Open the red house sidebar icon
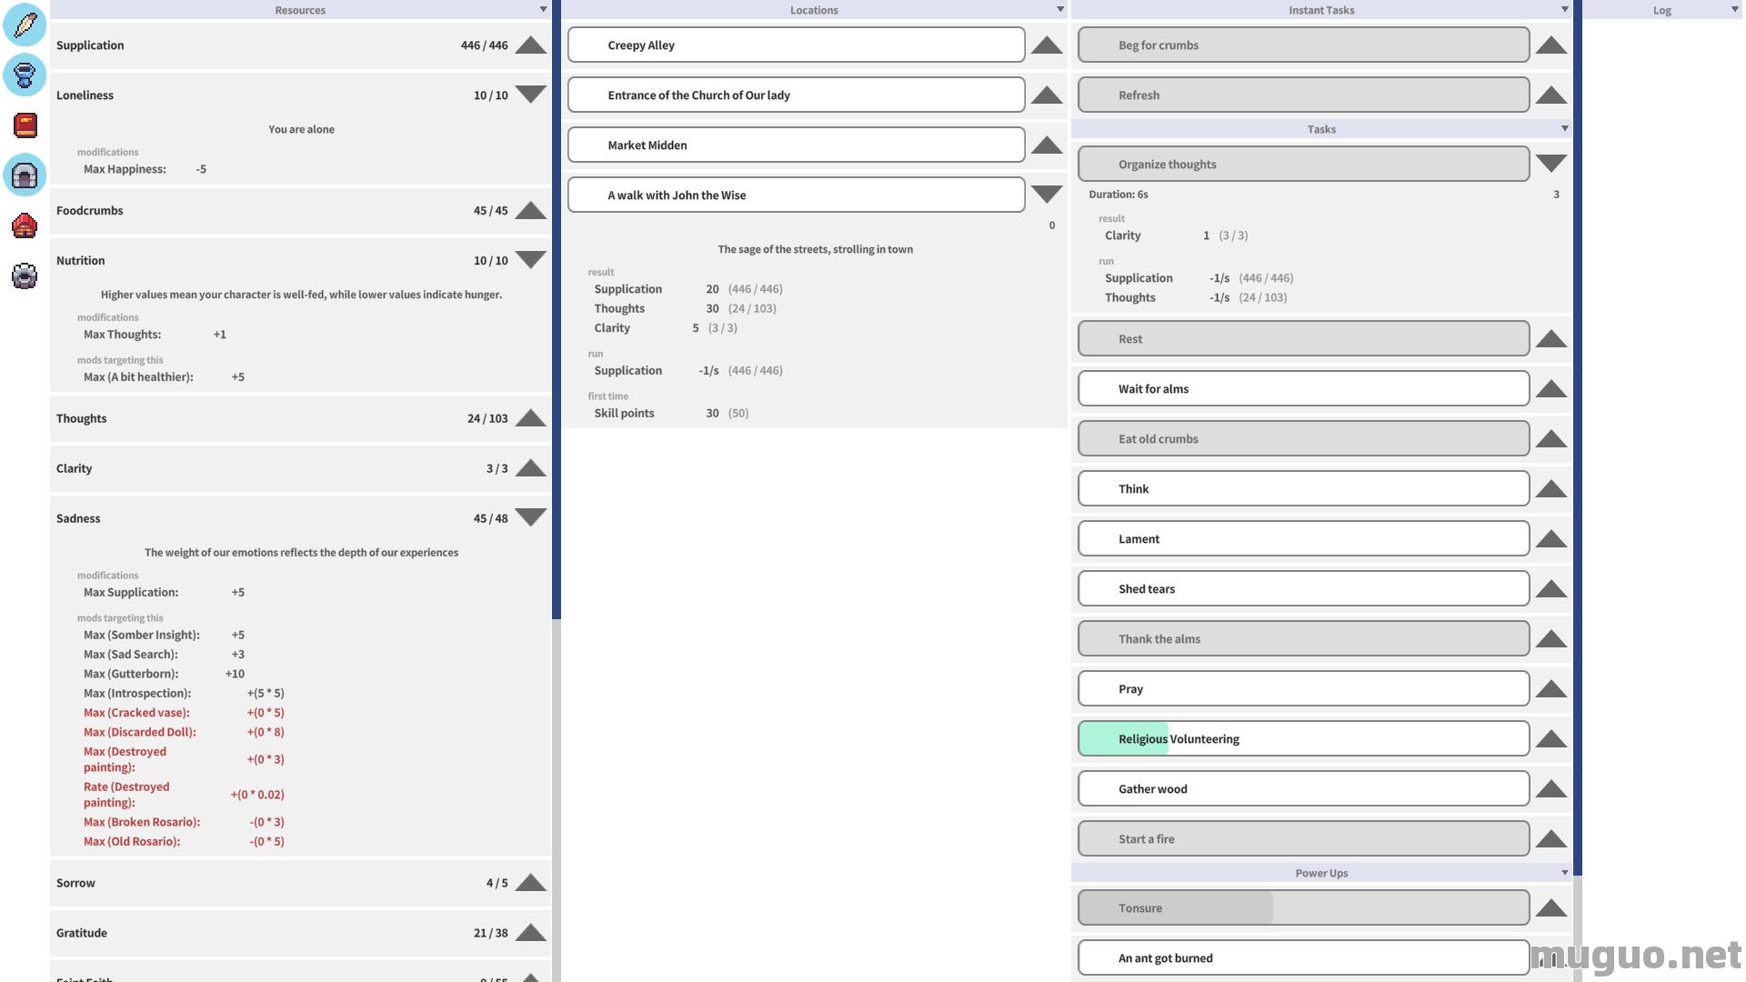Viewport: 1746px width, 982px height. [x=25, y=225]
